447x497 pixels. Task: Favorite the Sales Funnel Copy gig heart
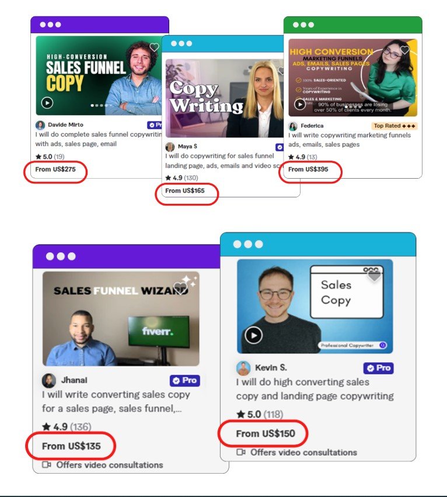tap(154, 47)
